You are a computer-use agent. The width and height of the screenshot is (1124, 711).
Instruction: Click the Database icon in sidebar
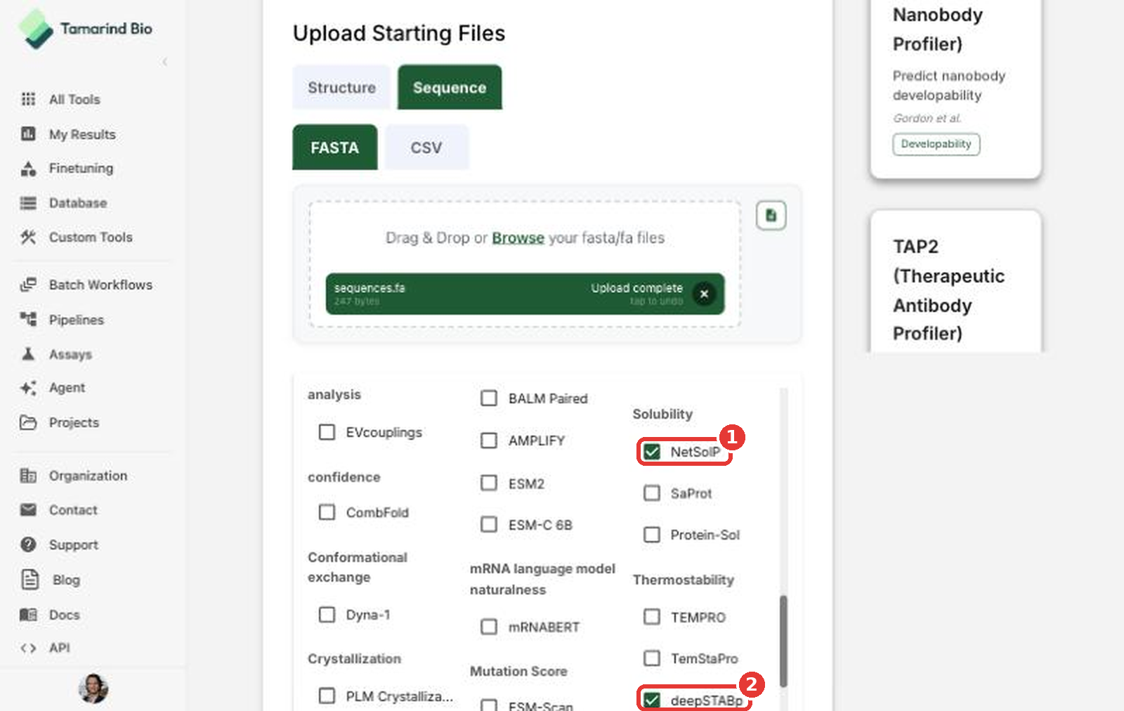(x=28, y=203)
